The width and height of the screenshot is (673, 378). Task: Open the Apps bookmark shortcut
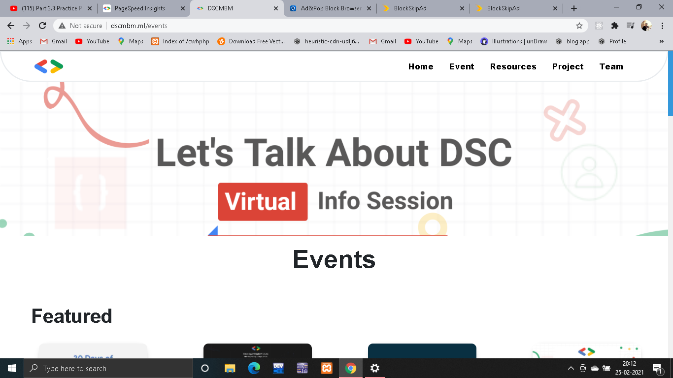(x=20, y=41)
